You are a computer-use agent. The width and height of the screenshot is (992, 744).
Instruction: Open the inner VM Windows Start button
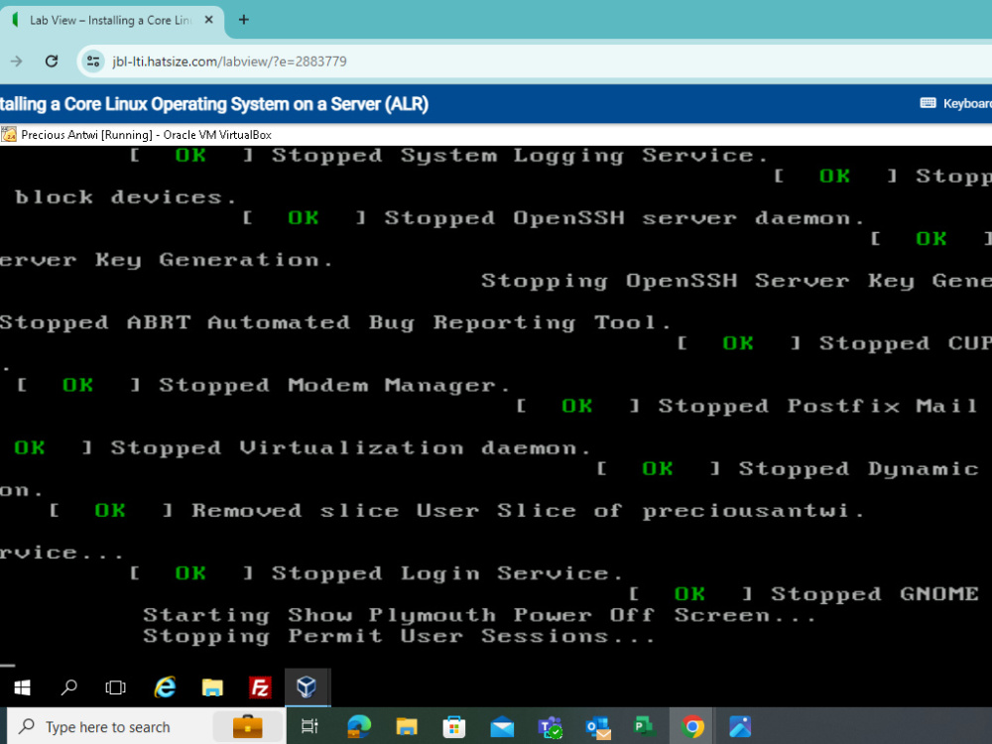point(22,687)
